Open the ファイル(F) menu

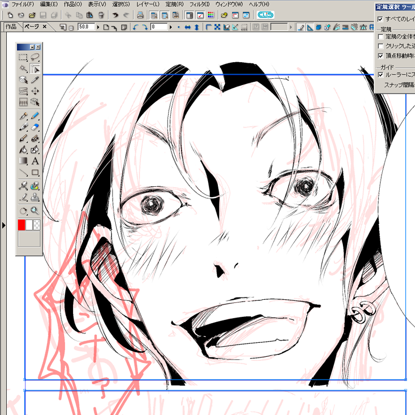click(23, 4)
